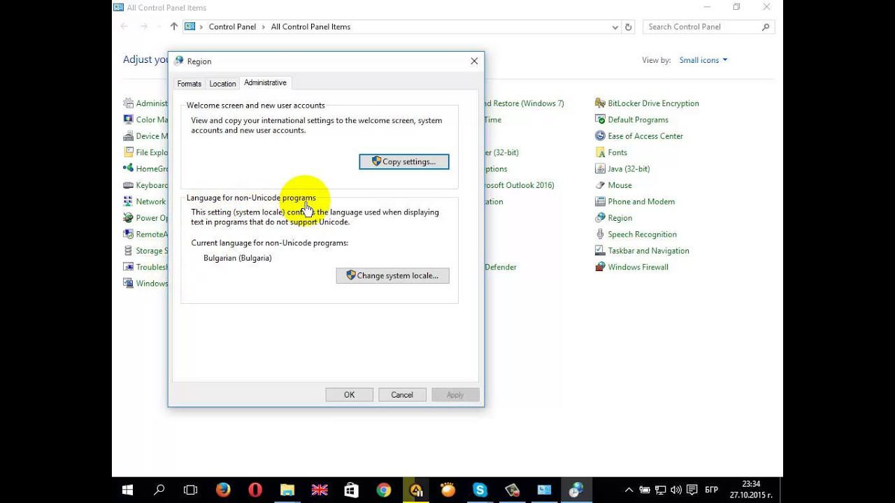Click the Java coffee cup icon
This screenshot has width=895, height=503.
click(x=600, y=169)
